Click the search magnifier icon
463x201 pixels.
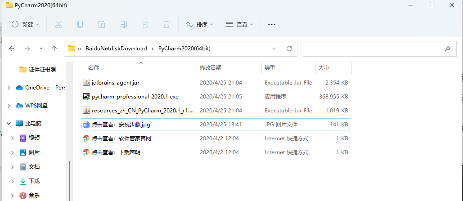447,49
